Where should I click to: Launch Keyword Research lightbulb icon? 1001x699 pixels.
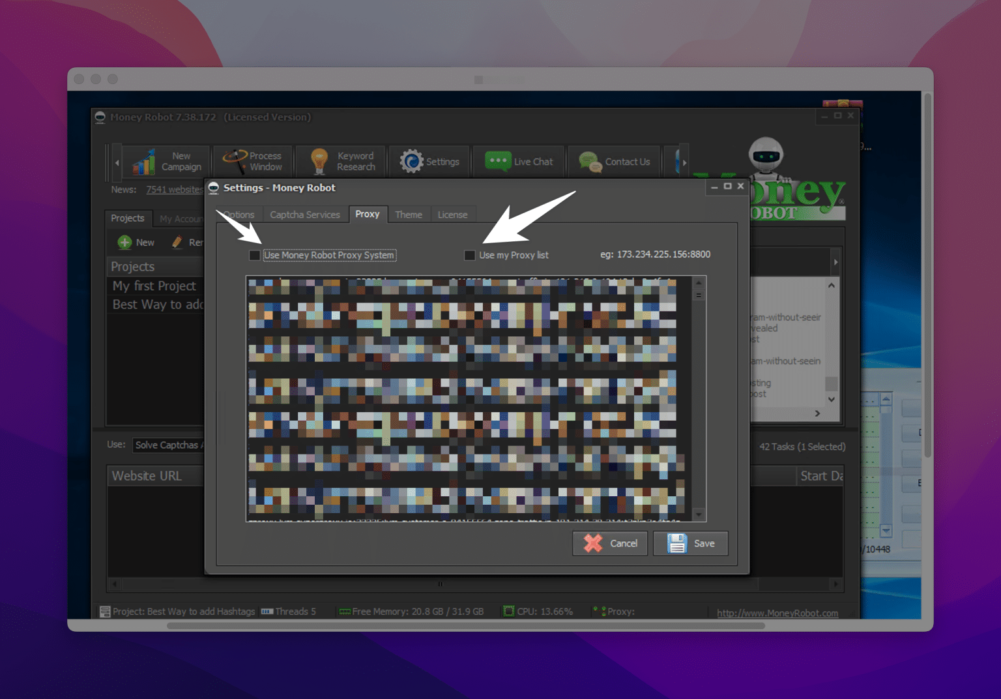(319, 162)
